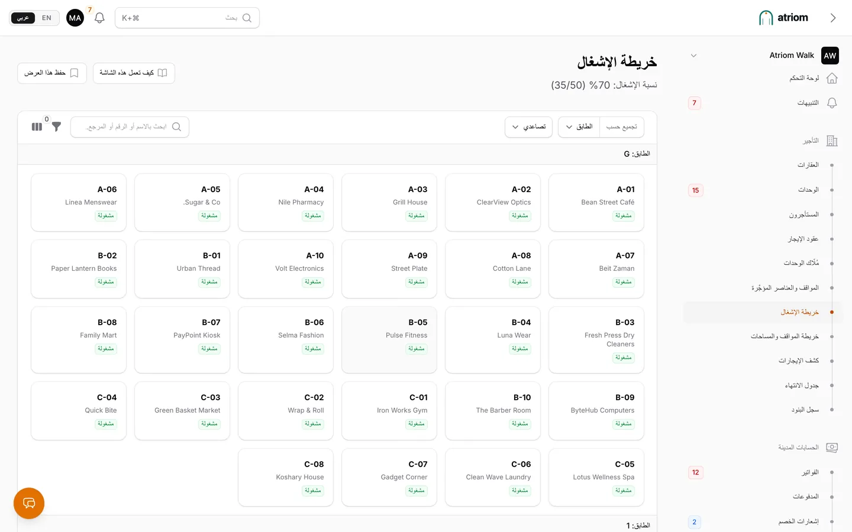Switch language to EN
Image resolution: width=852 pixels, height=532 pixels.
coord(47,18)
